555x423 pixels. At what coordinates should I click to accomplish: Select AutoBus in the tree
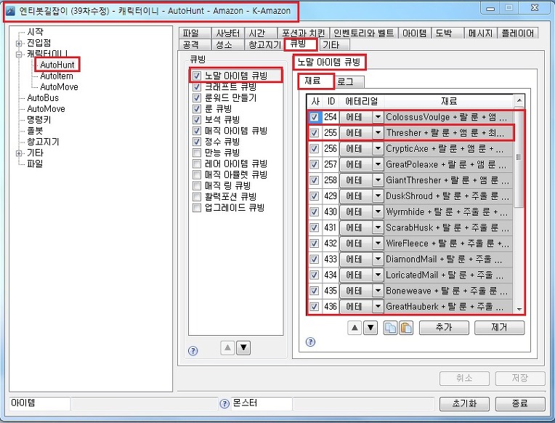[42, 98]
